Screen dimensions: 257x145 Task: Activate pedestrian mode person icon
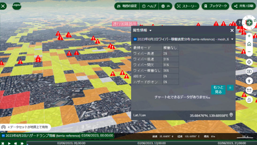[x=249, y=81]
